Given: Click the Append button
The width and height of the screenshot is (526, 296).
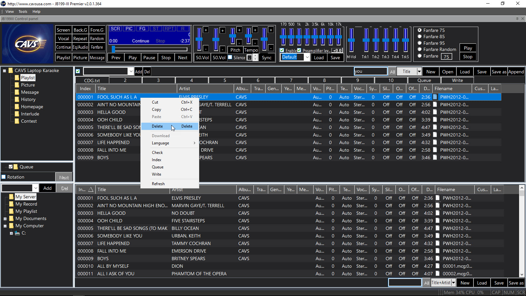Looking at the screenshot, I should 516,72.
